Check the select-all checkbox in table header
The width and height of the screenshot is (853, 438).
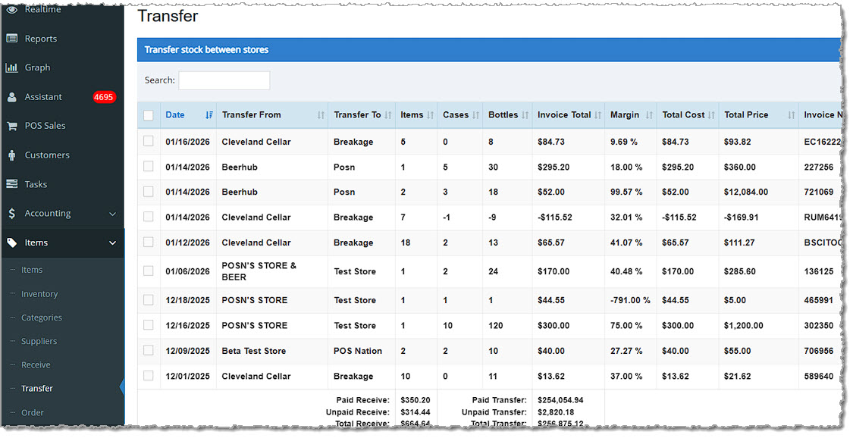click(149, 114)
